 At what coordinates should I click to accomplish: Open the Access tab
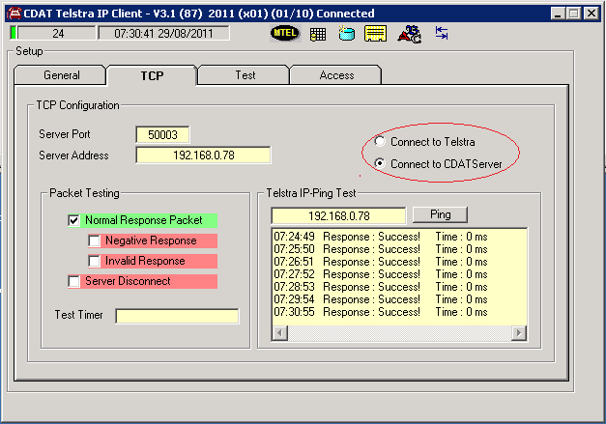click(336, 75)
